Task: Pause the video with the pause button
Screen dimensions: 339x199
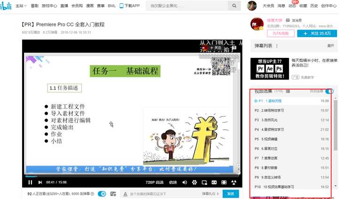Action: (30, 183)
